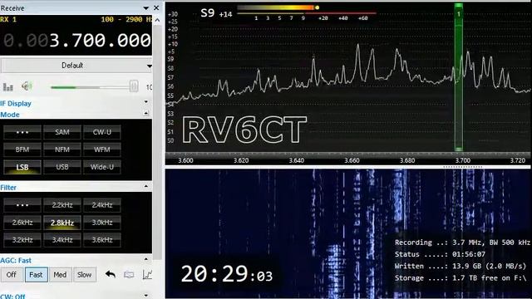The width and height of the screenshot is (532, 299).
Task: Click 3.640 on the frequency scale
Action: pos(297,160)
